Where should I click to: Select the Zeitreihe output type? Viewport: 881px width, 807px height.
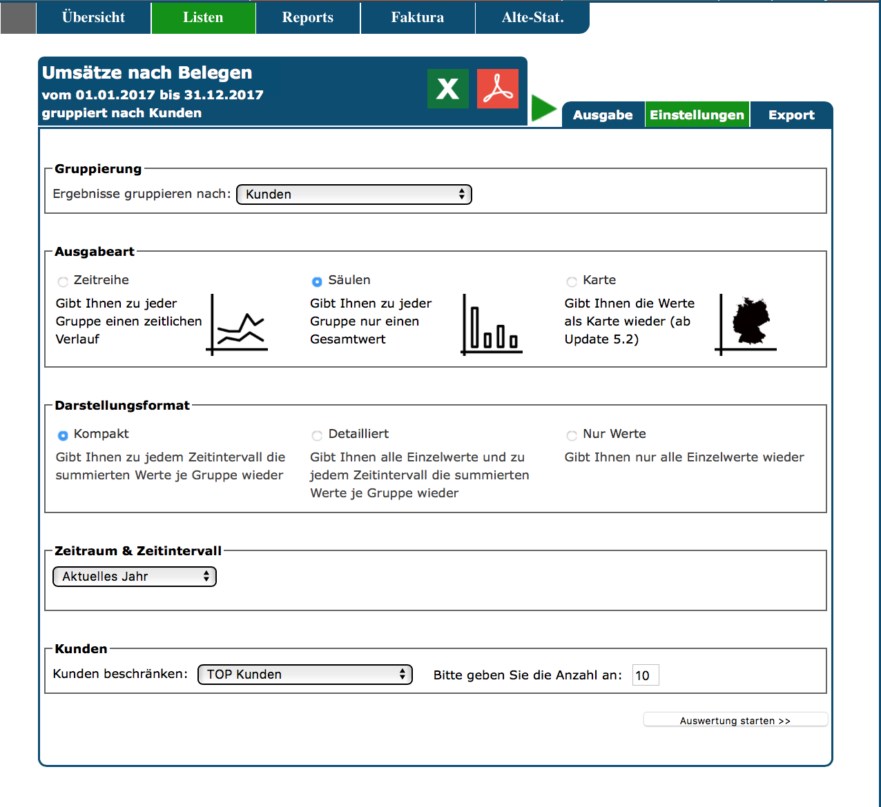pyautogui.click(x=64, y=281)
